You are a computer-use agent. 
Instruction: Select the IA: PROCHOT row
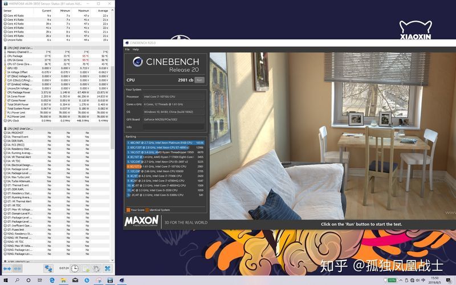click(x=56, y=133)
